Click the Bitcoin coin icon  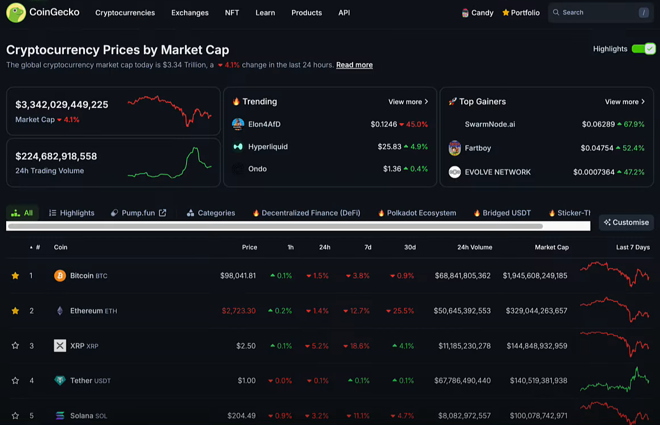[60, 276]
